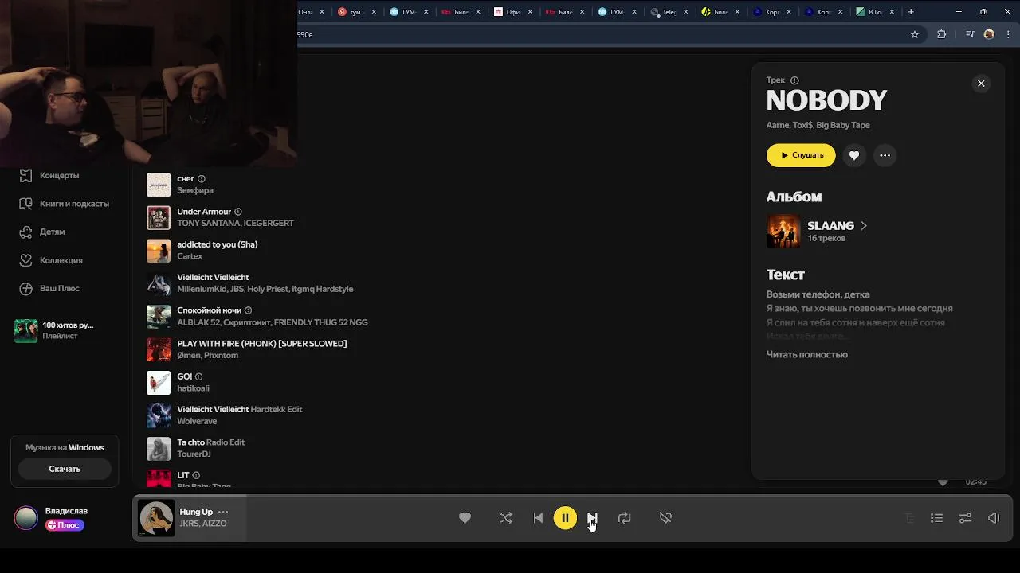Click explicit icon next to GO!

pos(199,376)
